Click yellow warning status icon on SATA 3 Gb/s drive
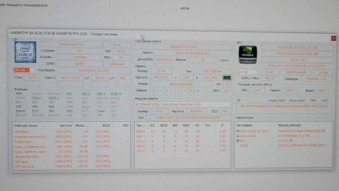The height and width of the screenshot is (191, 339). coord(238,136)
